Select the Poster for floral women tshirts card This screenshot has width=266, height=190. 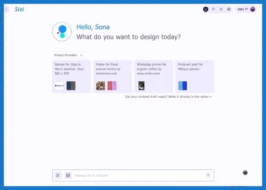(113, 76)
